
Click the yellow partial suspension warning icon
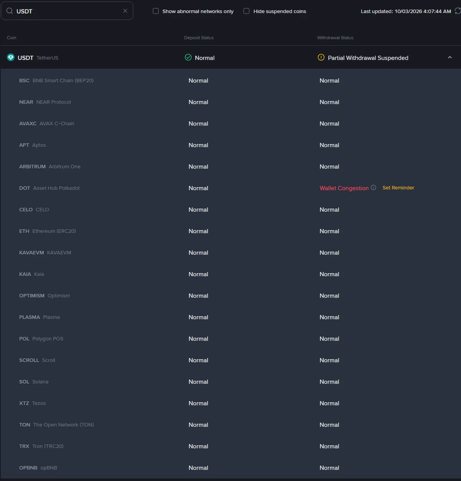[x=321, y=58]
